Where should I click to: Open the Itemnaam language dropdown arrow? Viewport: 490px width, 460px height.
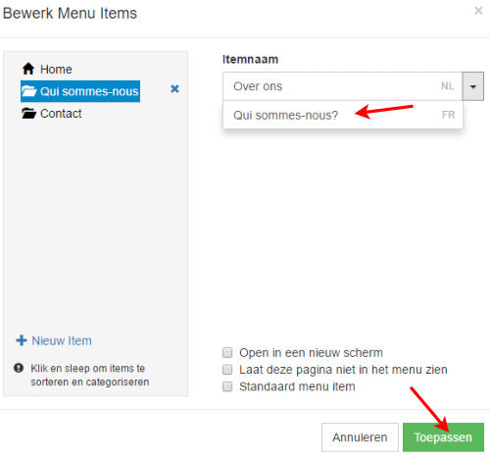473,86
